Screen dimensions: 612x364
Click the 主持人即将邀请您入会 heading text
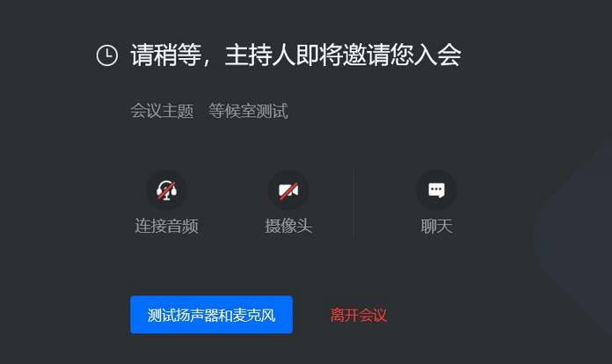point(343,55)
